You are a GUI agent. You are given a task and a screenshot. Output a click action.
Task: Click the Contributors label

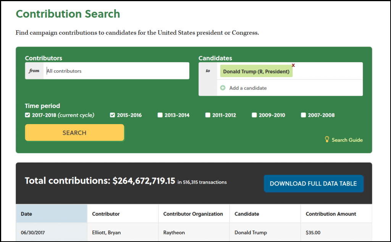pyautogui.click(x=44, y=58)
